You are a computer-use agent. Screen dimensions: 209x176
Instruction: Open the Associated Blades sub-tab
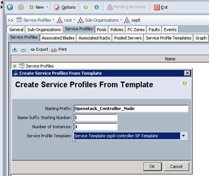point(58,38)
